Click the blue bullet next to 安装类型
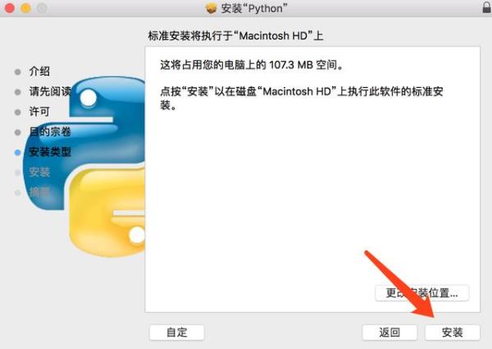492x349 pixels. click(x=17, y=153)
